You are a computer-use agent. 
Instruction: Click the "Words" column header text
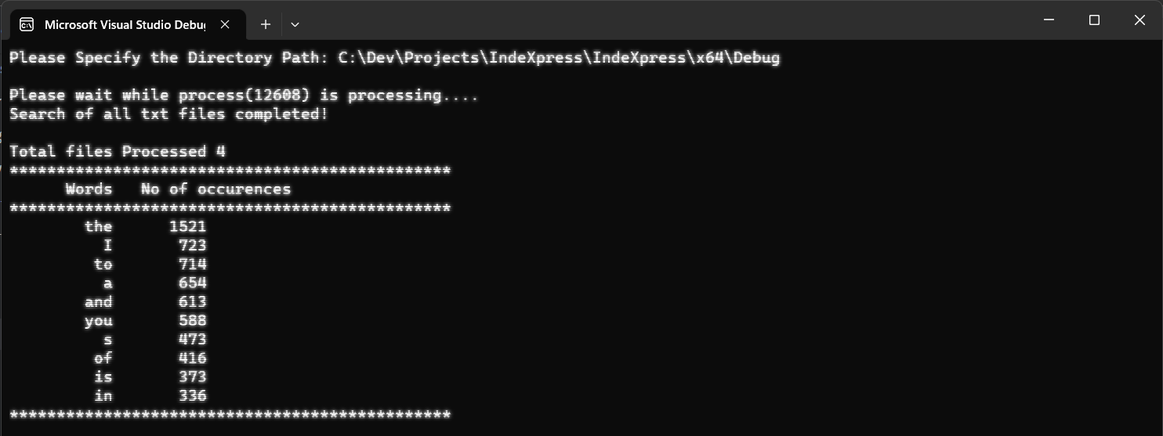pos(89,189)
